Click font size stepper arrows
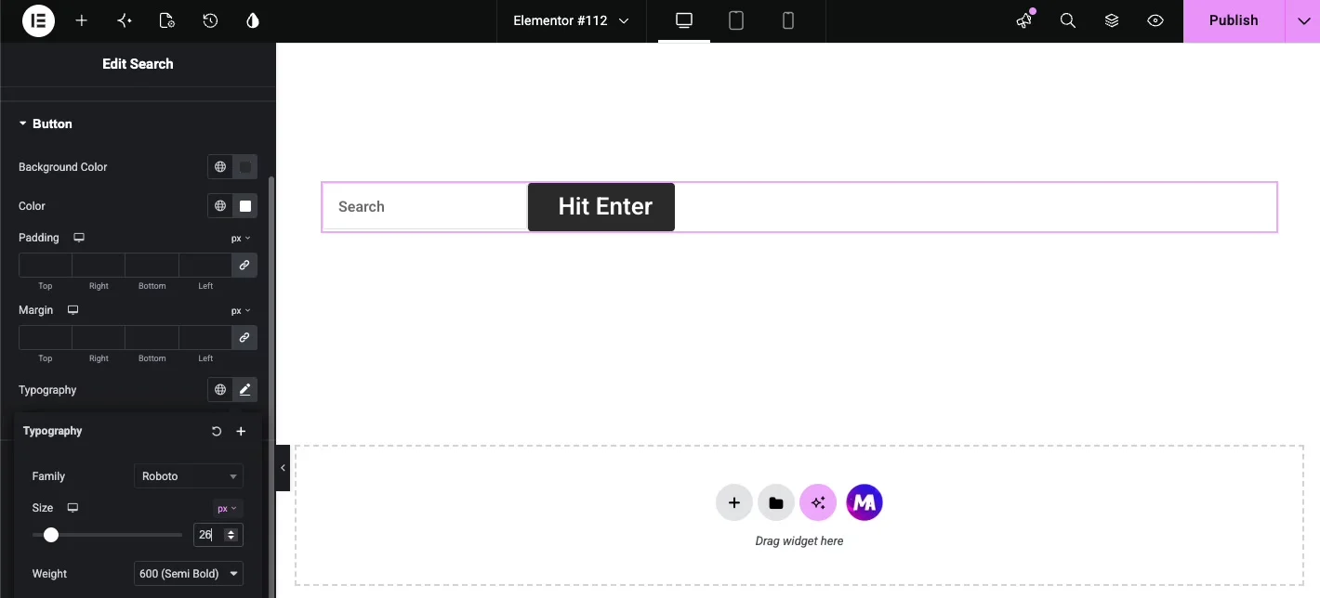Screen dimensions: 1320x598 click(x=231, y=535)
